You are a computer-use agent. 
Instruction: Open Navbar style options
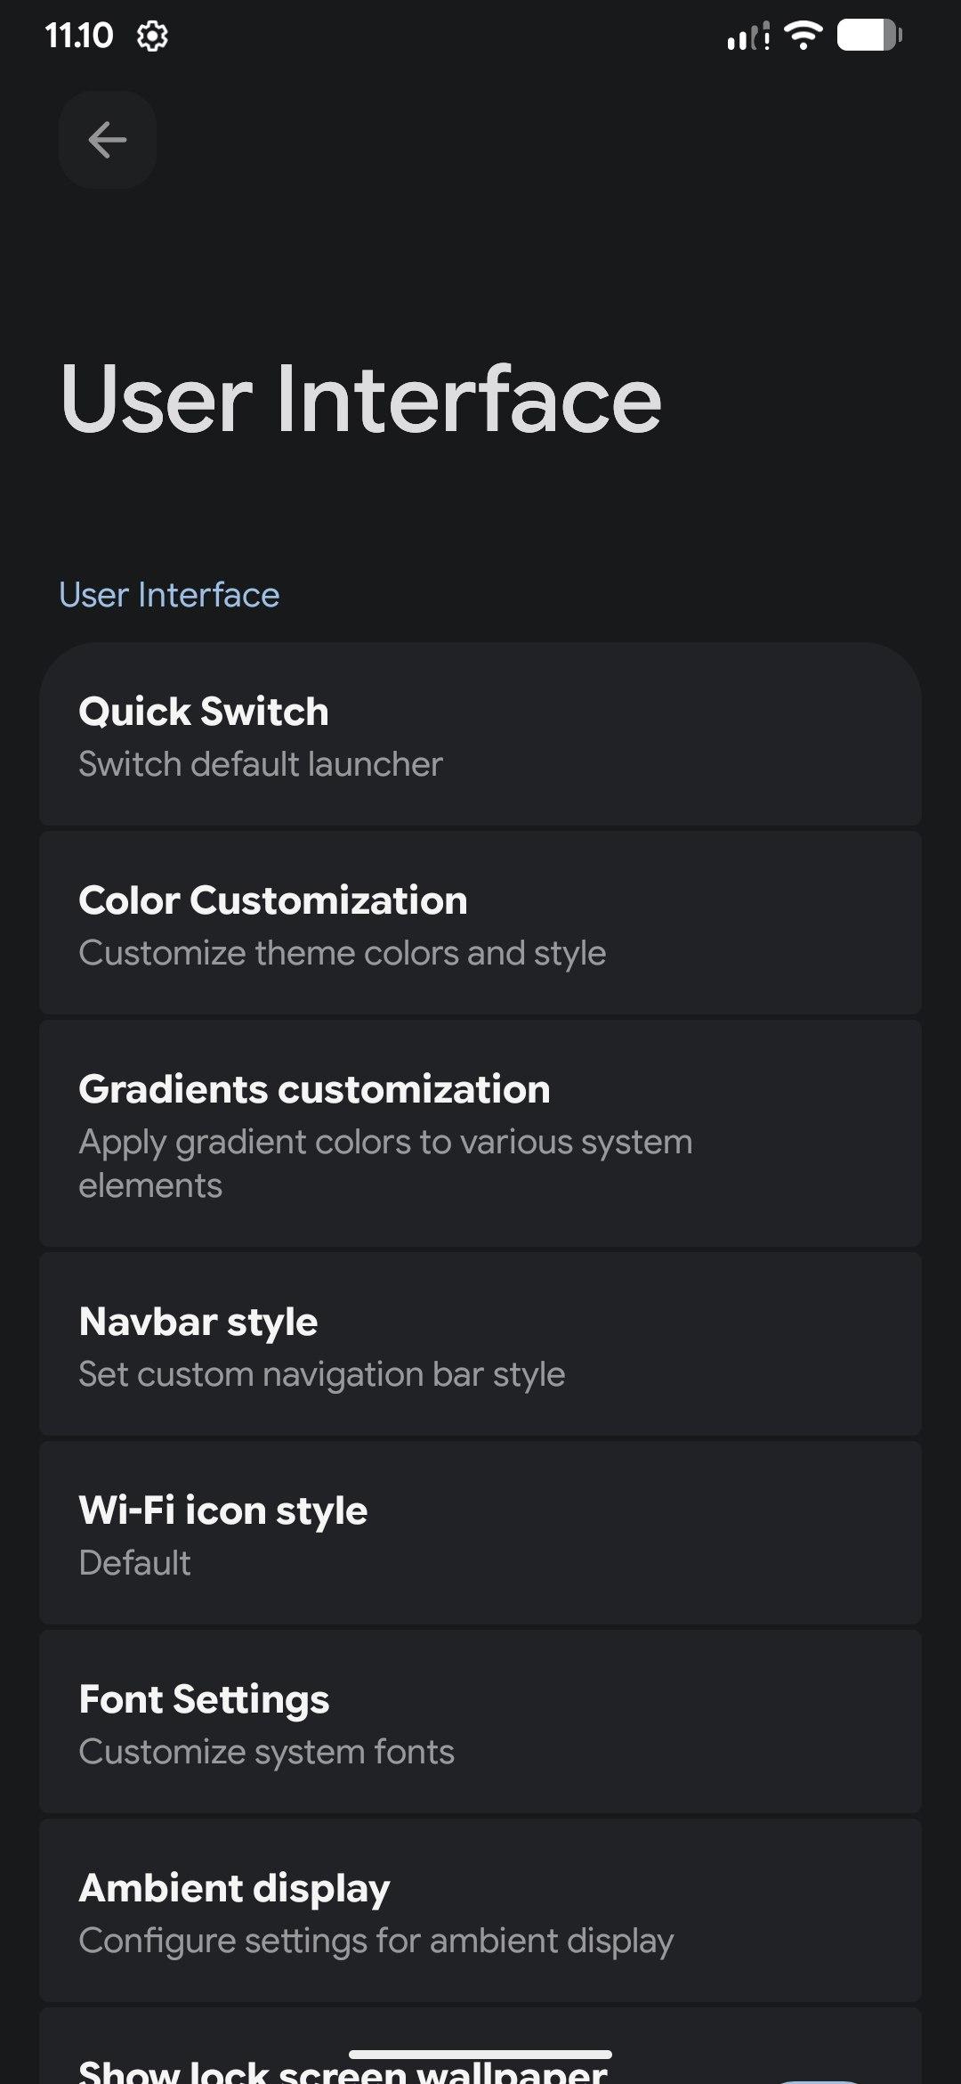click(480, 1346)
